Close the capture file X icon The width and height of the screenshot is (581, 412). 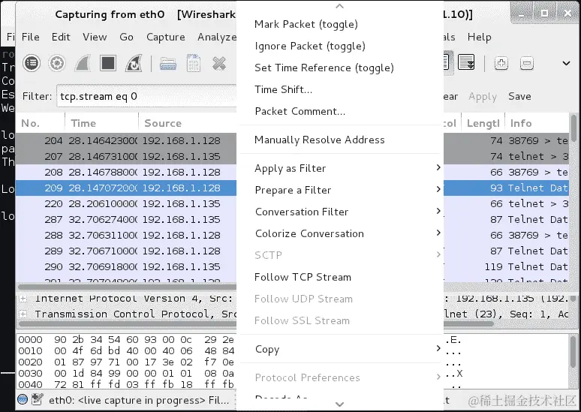[219, 63]
